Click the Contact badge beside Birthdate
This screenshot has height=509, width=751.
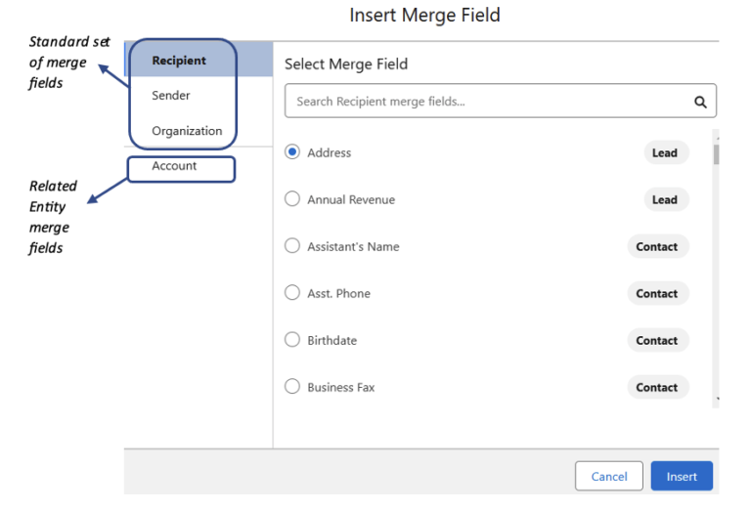(658, 340)
